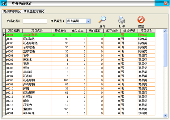Sort by 预设单价 column header
The height and width of the screenshot is (120, 170).
click(61, 31)
